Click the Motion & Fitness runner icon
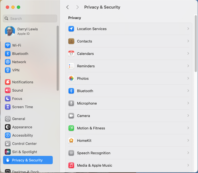The image size is (198, 173). [71, 128]
